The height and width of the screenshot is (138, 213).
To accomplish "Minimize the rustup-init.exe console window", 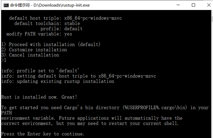I will (x=178, y=5).
